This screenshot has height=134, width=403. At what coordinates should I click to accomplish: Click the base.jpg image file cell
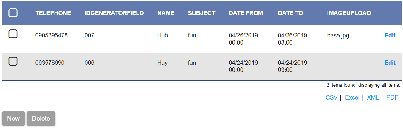[338, 36]
